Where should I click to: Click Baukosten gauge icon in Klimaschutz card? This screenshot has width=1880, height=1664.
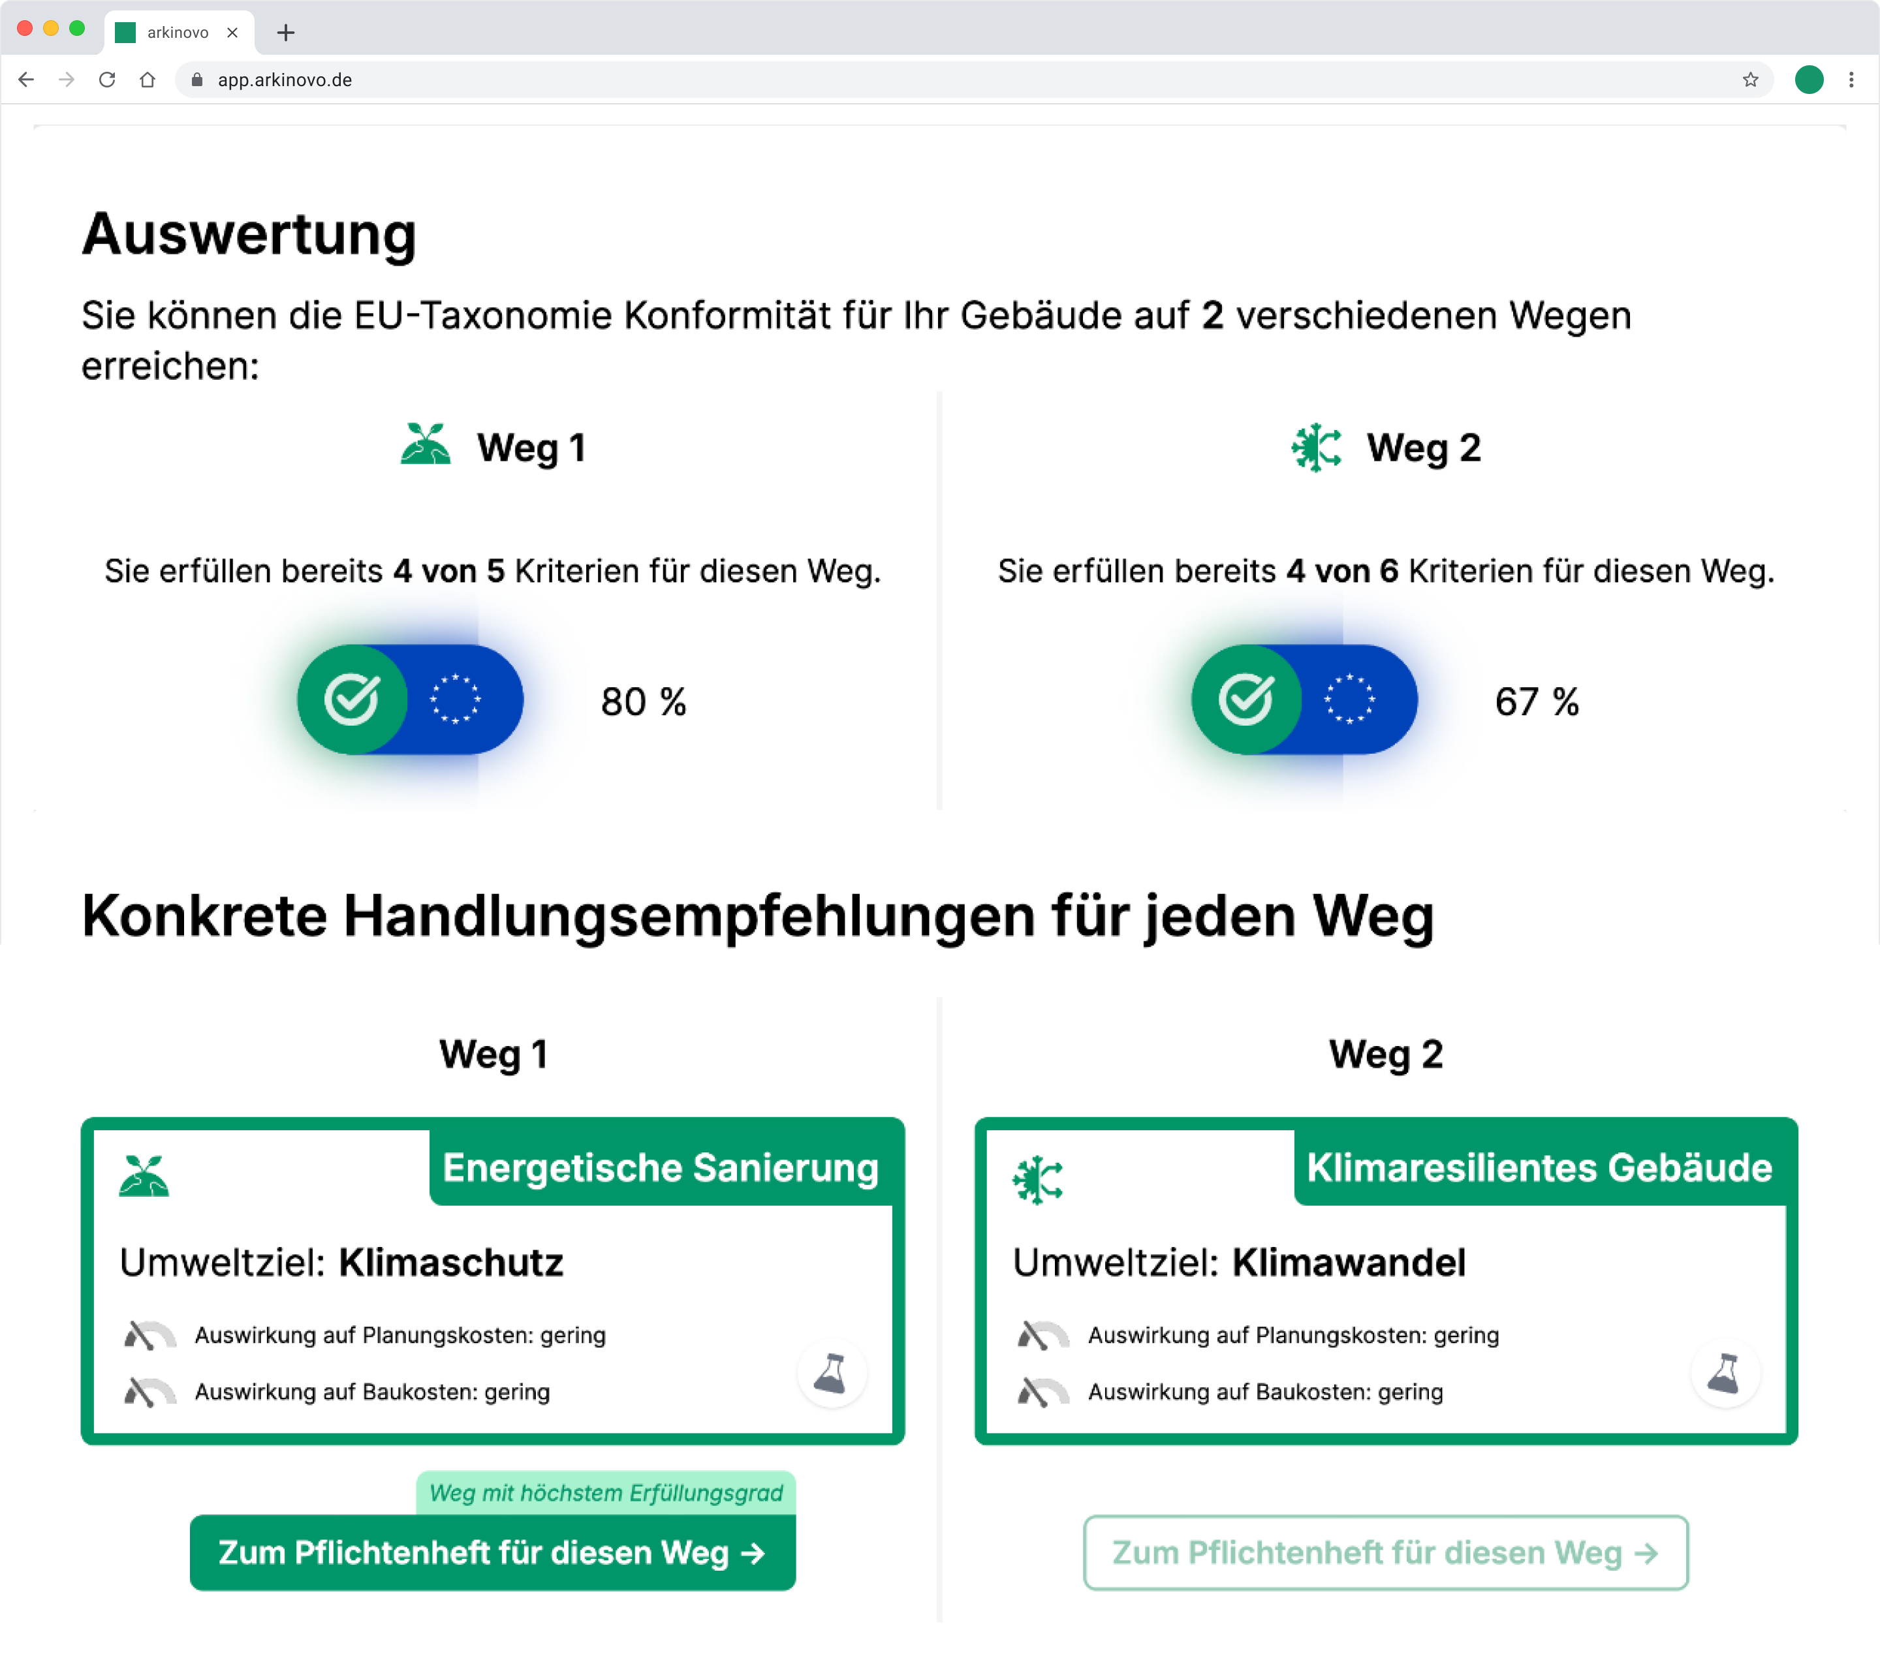[149, 1392]
